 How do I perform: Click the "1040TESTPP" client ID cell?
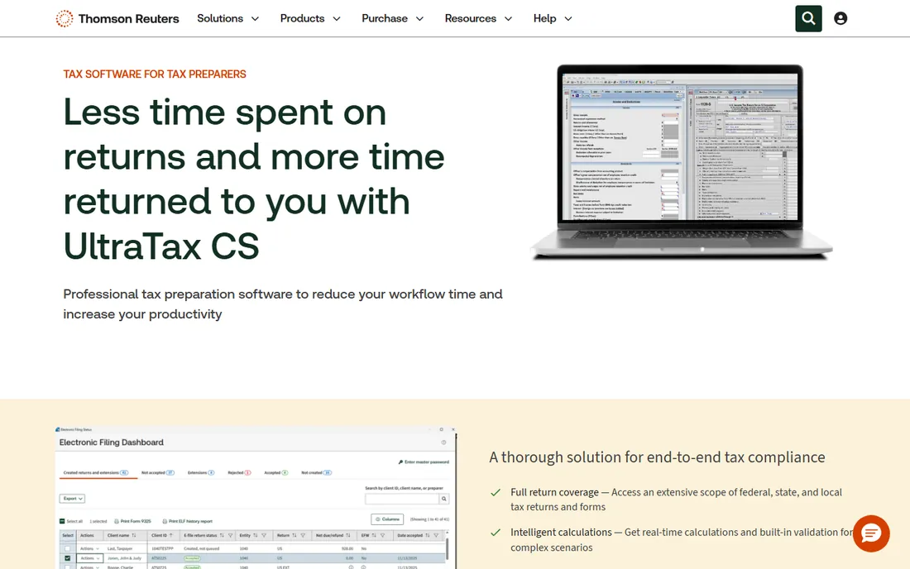click(x=162, y=548)
